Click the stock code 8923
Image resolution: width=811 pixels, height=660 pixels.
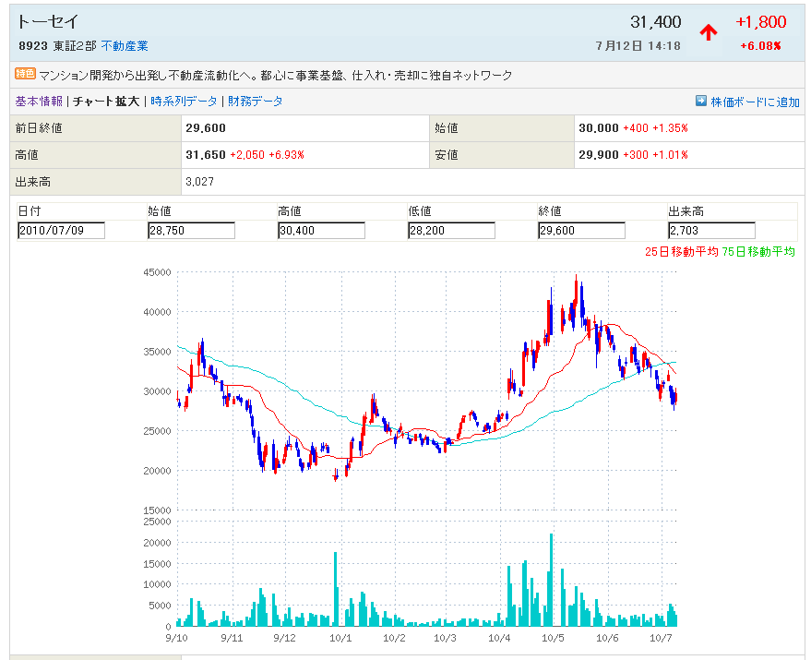point(33,46)
